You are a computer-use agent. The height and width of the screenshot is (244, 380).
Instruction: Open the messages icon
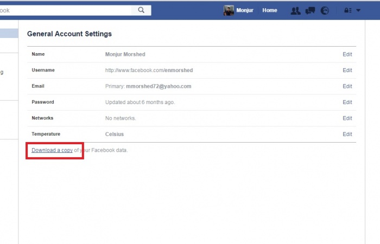point(310,11)
